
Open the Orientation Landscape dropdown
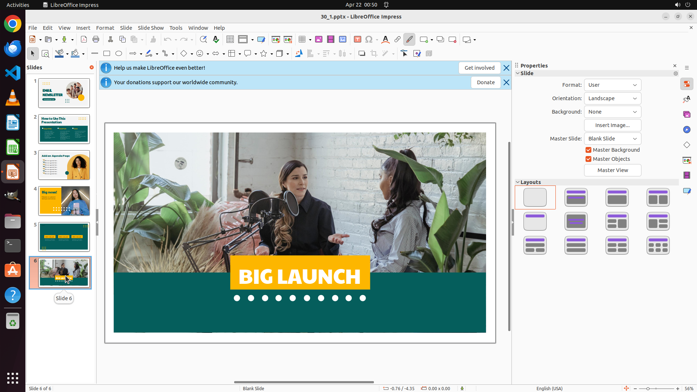(612, 98)
